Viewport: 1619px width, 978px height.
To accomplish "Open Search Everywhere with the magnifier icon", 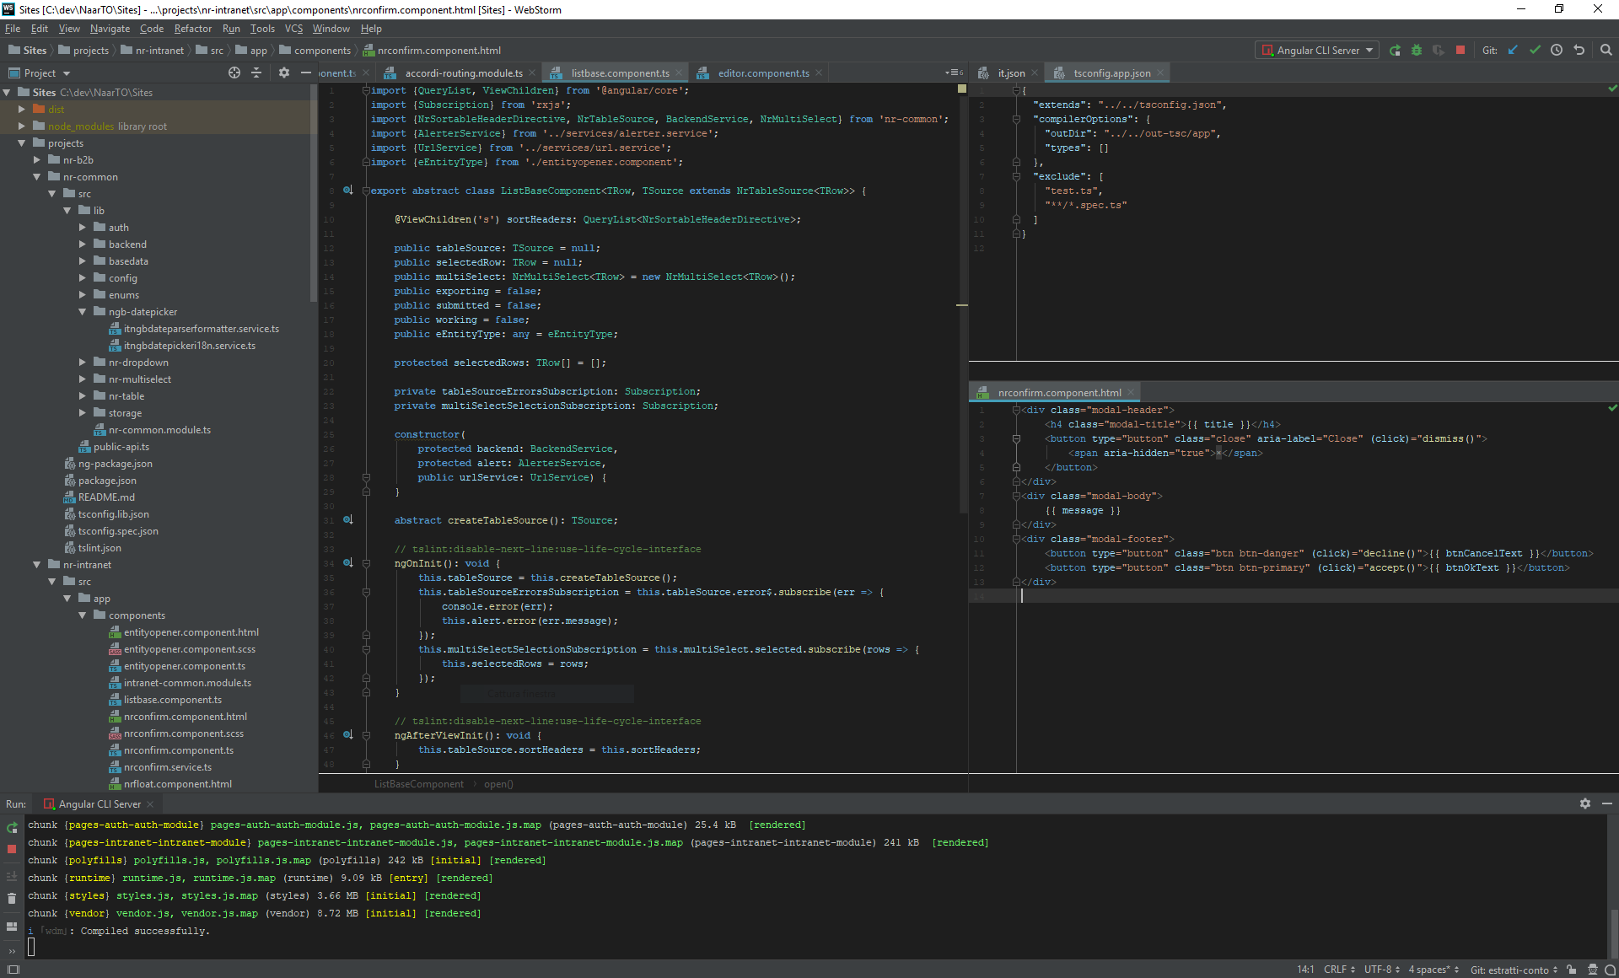I will (x=1606, y=51).
